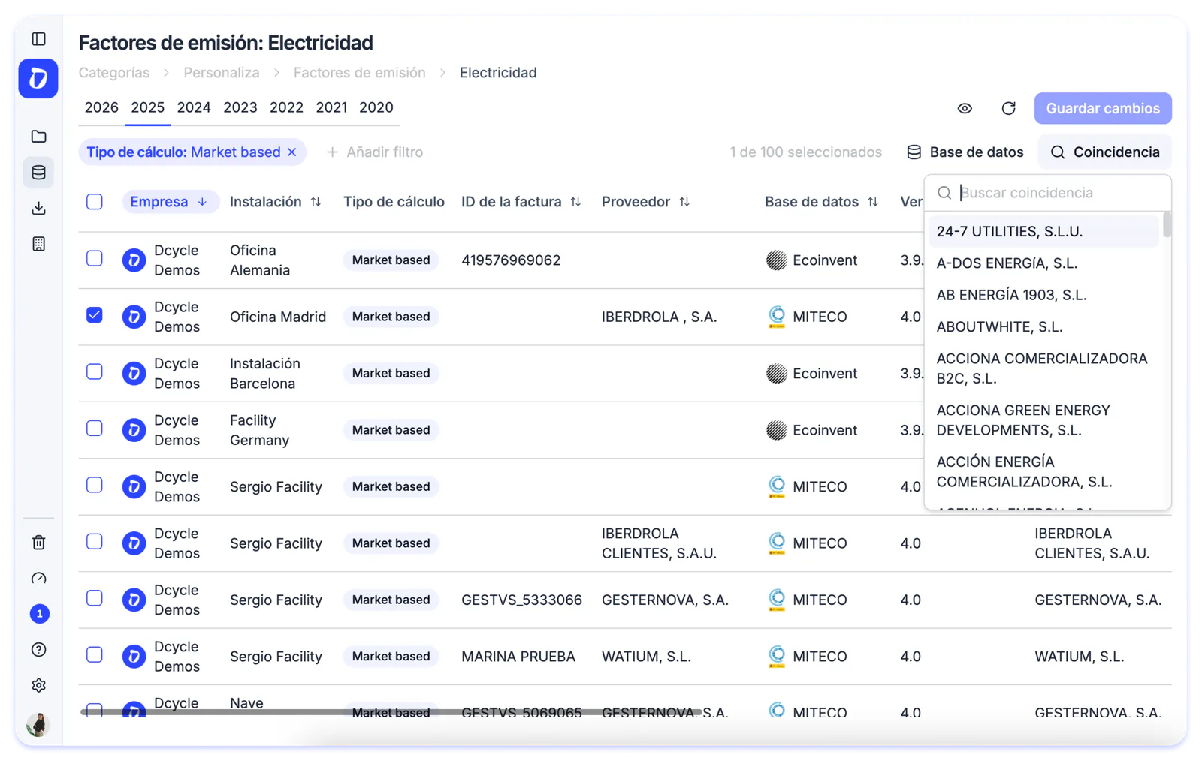This screenshot has height=761, width=1202.
Task: Toggle the Coincidencia dropdown button
Action: coord(1104,152)
